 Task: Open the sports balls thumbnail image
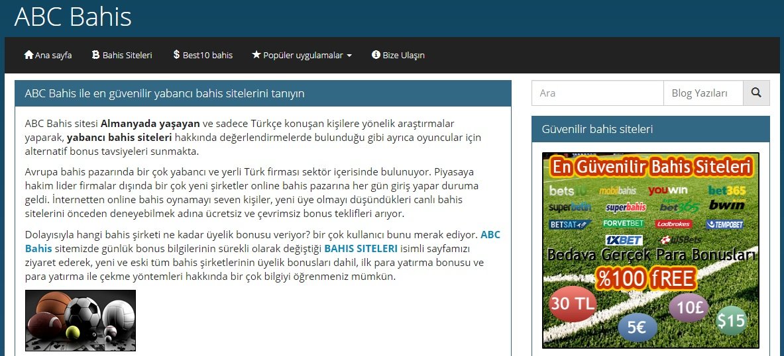80,320
